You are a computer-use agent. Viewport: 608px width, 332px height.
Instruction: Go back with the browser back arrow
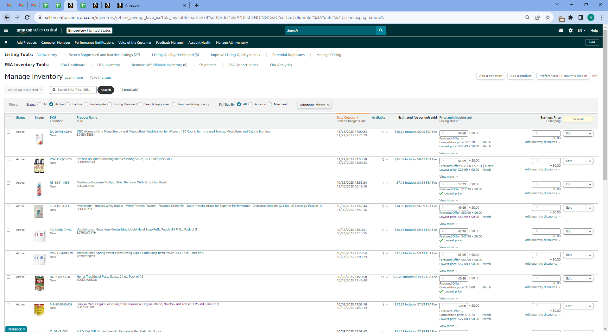7,17
